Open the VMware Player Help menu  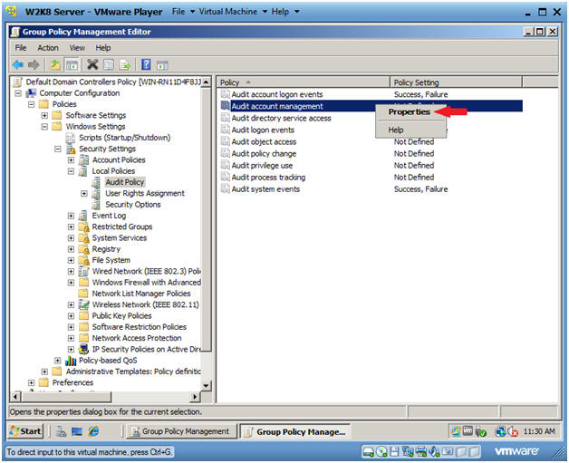[x=285, y=12]
